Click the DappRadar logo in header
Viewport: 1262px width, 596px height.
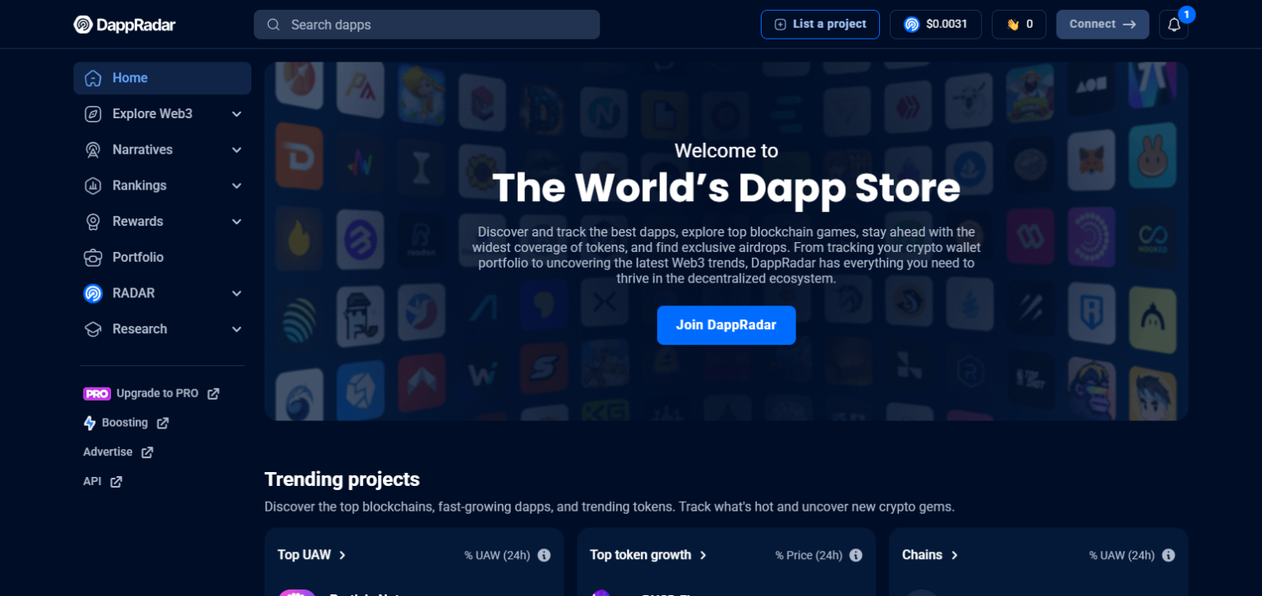pyautogui.click(x=125, y=25)
